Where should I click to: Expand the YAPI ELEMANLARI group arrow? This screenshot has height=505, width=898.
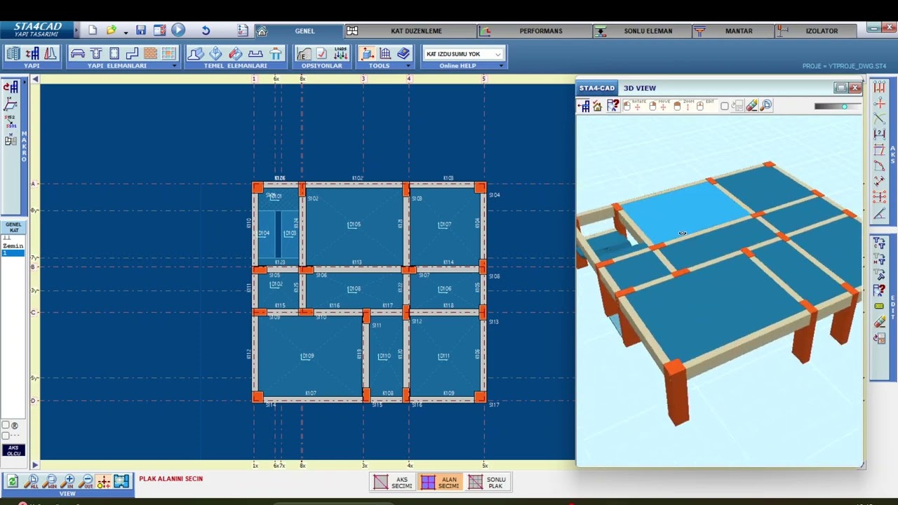(174, 66)
